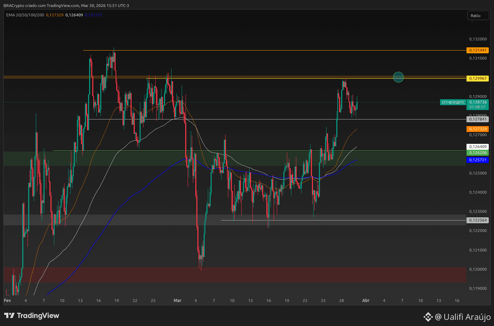The image size is (494, 326).
Task: Click the green circle marker on yellow line
Action: 398,77
